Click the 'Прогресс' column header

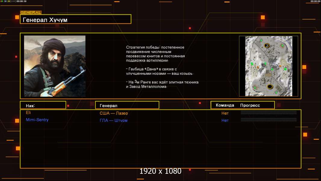(x=250, y=105)
